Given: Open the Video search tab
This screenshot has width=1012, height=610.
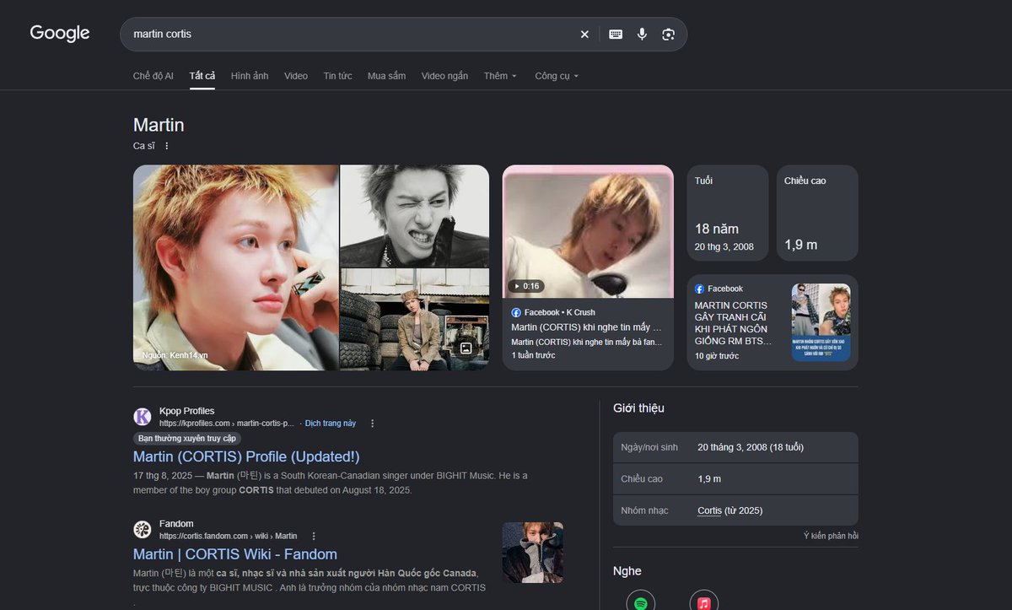Looking at the screenshot, I should click(296, 76).
